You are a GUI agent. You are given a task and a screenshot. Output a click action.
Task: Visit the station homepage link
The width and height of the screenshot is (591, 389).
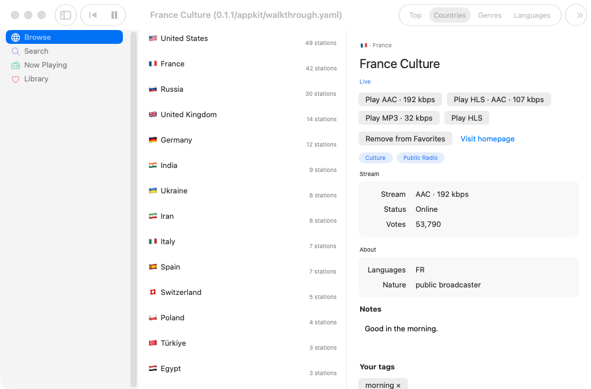pos(487,139)
